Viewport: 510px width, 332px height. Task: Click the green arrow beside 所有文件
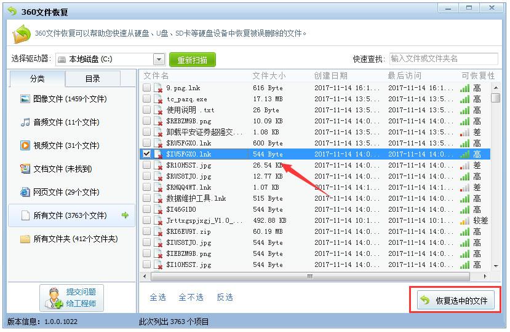coord(125,215)
